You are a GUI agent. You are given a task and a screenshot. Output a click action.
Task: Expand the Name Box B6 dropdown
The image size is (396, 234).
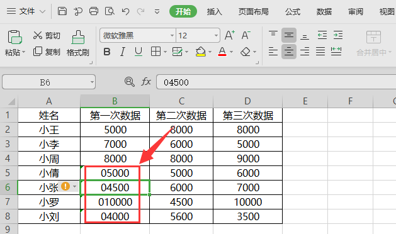coord(92,82)
